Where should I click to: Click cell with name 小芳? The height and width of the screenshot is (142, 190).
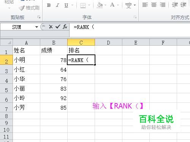tap(26, 107)
